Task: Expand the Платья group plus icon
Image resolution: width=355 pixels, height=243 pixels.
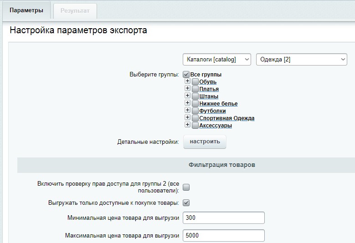Action: click(x=187, y=89)
